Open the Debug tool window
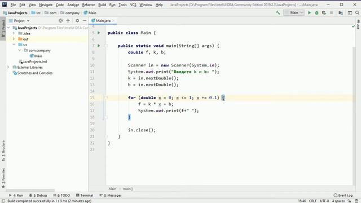Viewport: 361px width, 203px height. 38,196
